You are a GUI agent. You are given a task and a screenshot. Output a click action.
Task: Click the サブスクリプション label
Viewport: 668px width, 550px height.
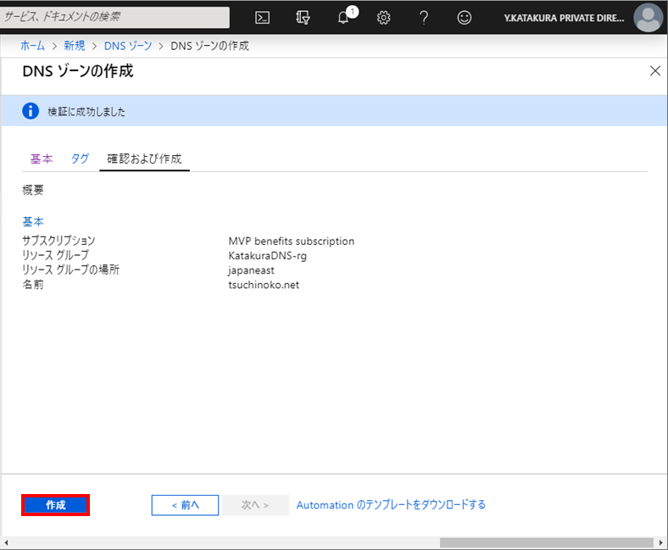[58, 241]
